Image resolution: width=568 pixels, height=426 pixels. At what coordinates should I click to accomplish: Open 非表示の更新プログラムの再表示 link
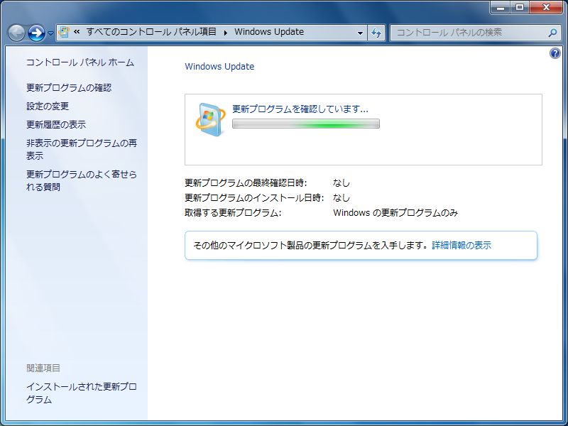(x=82, y=149)
